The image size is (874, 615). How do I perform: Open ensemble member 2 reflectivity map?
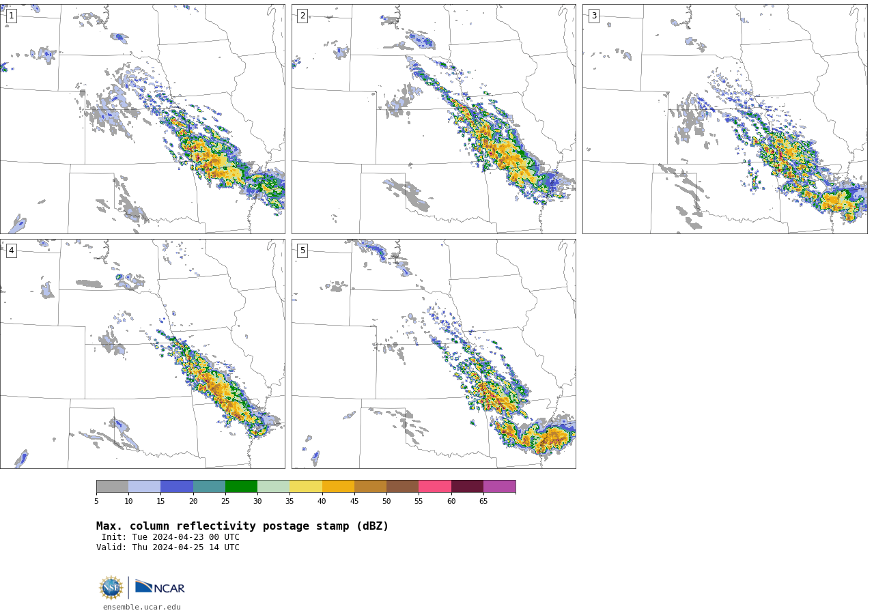pyautogui.click(x=434, y=119)
